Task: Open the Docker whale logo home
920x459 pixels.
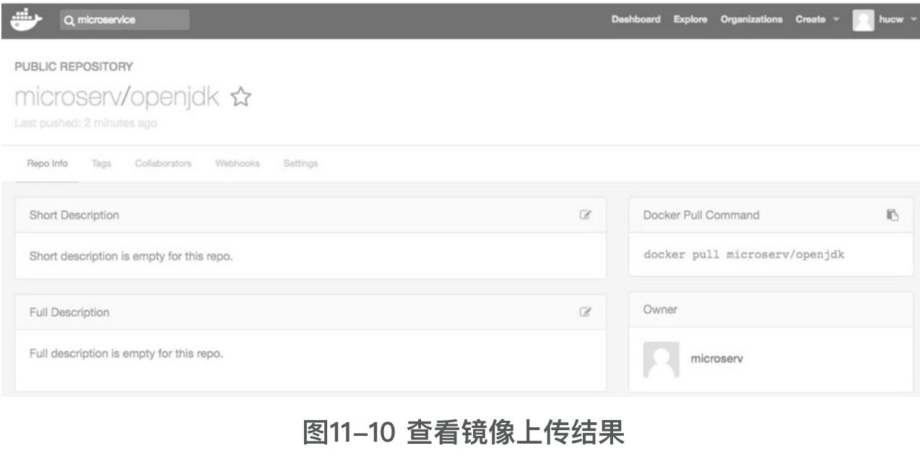Action: (27, 18)
